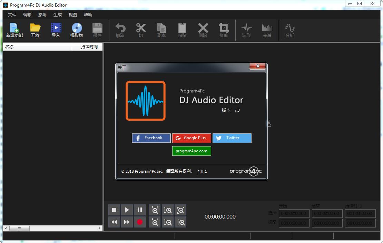Pause playback with the pause button
This screenshot has width=383, height=243.
(140, 210)
